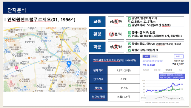Click the 우리은행 bank icon
This screenshot has width=191, height=108.
pos(53,83)
